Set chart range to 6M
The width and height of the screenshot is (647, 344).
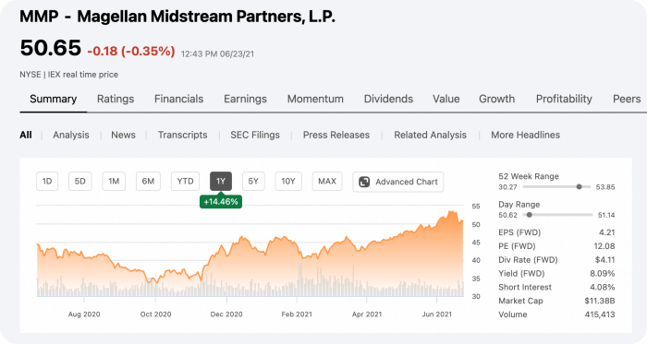(x=148, y=182)
